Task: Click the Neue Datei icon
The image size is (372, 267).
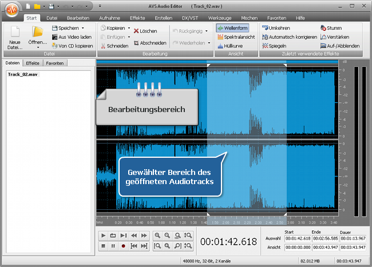Action: 15,33
